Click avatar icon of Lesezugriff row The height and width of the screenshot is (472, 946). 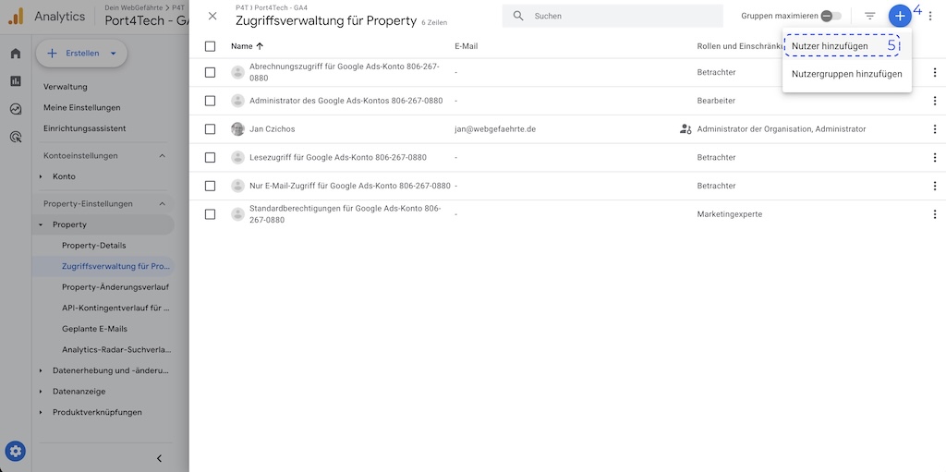tap(237, 158)
